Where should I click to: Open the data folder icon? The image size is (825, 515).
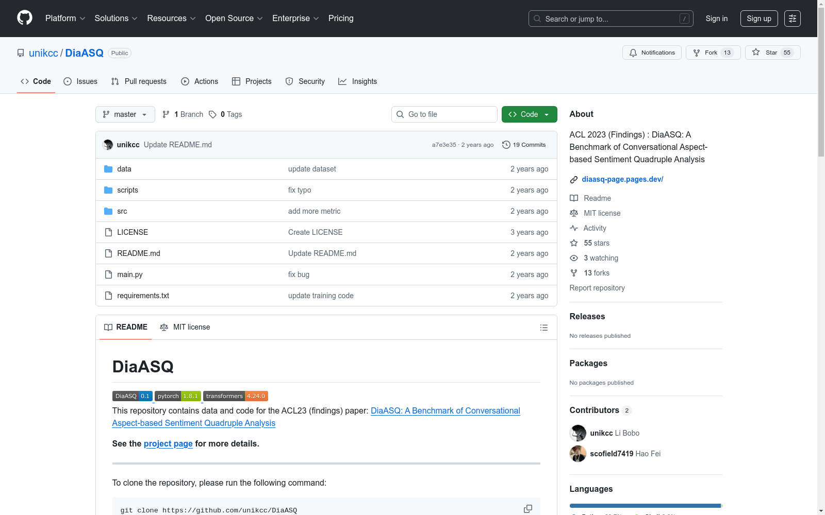[x=108, y=169]
